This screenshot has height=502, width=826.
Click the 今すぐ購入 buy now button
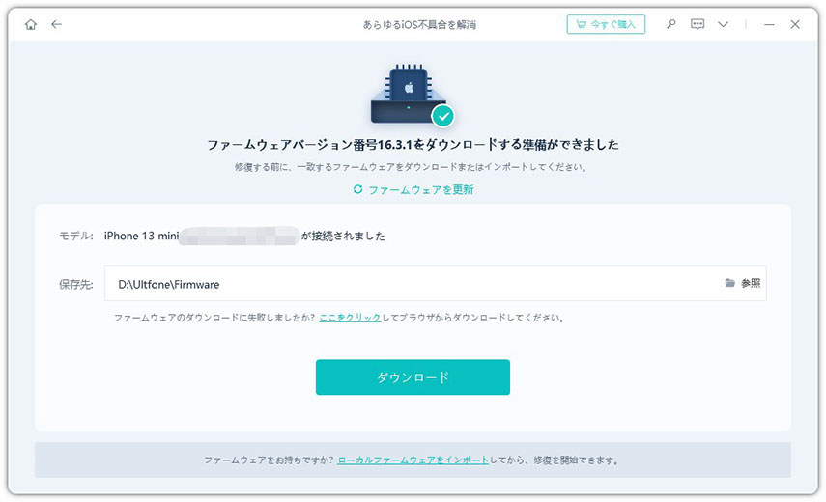point(606,24)
